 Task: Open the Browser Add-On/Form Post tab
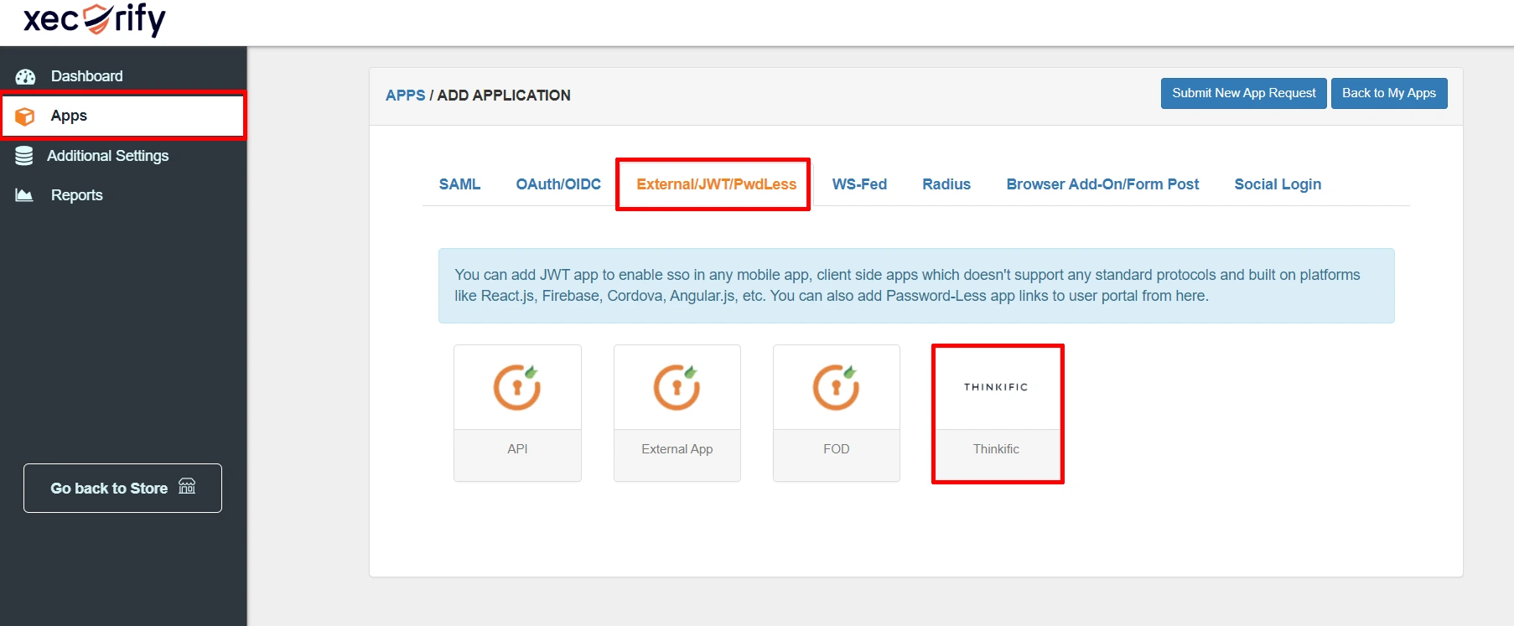click(1102, 184)
